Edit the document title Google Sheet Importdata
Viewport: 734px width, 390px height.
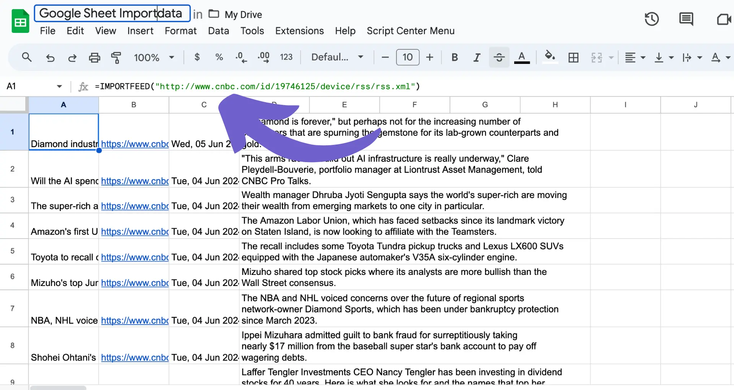click(112, 13)
